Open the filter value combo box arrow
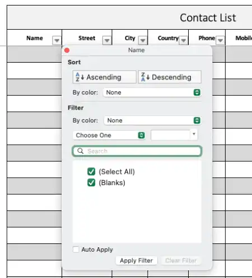Screen dimensions: 252x278 coord(194,134)
